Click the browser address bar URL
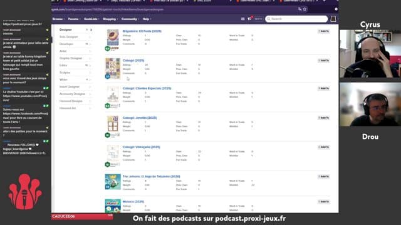This screenshot has height=225, width=401. pyautogui.click(x=107, y=9)
